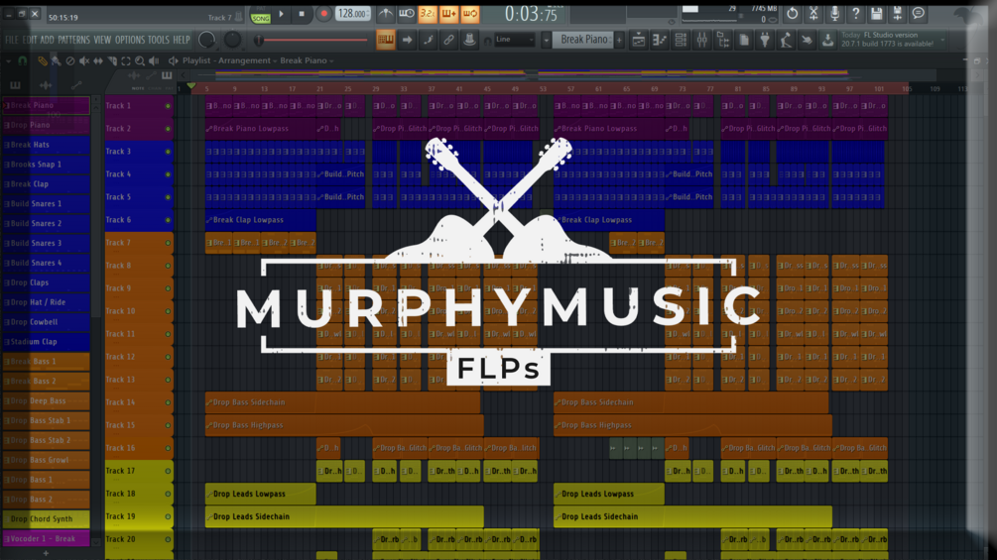The image size is (997, 560).
Task: Open the PATTERNS menu
Action: (73, 40)
